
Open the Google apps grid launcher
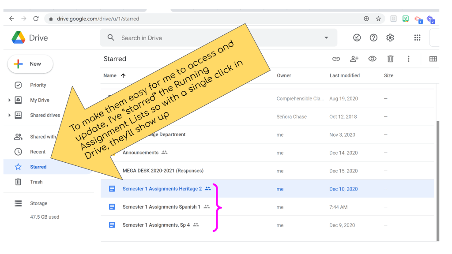point(417,38)
